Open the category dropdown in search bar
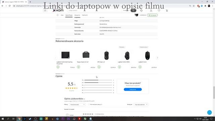 (126, 10)
